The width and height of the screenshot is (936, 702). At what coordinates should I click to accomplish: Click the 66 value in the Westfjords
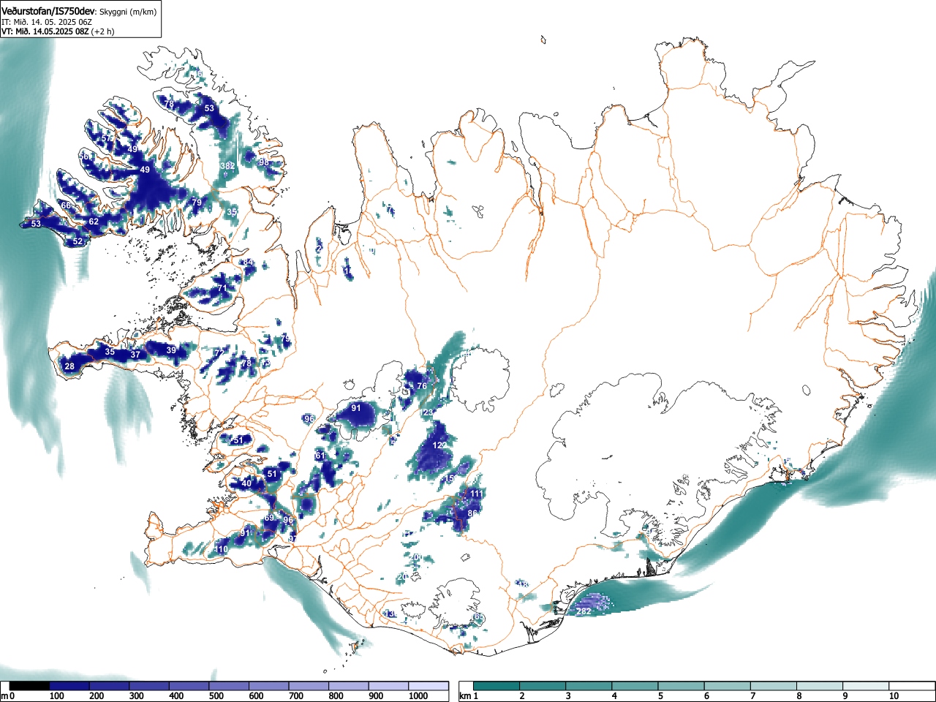(x=66, y=205)
